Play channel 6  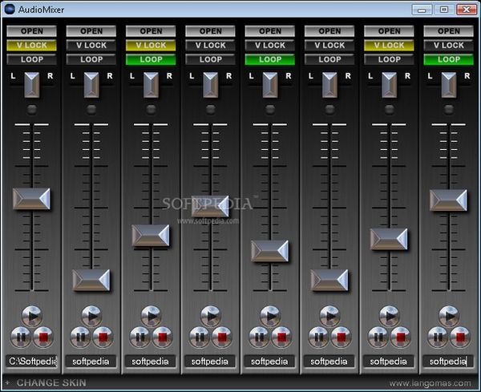(329, 316)
